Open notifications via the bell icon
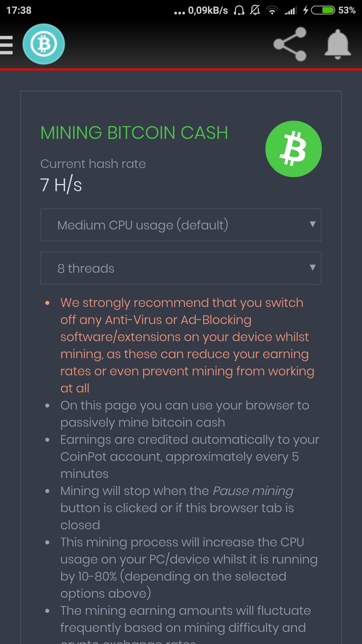Viewport: 362px width, 644px height. click(338, 44)
